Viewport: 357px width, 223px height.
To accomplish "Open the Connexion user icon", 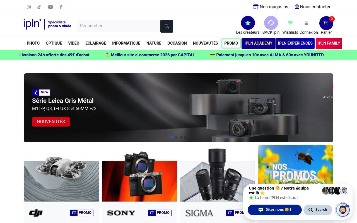I will 307,23.
